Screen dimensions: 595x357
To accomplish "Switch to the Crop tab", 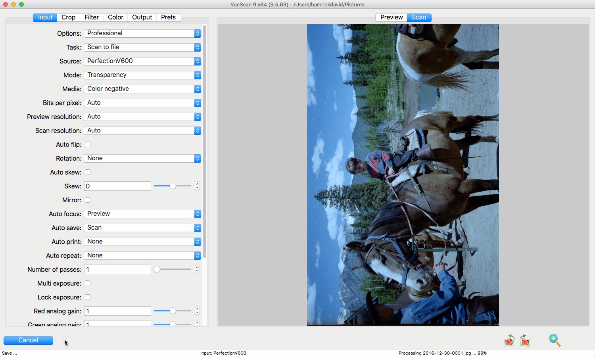I will 68,17.
